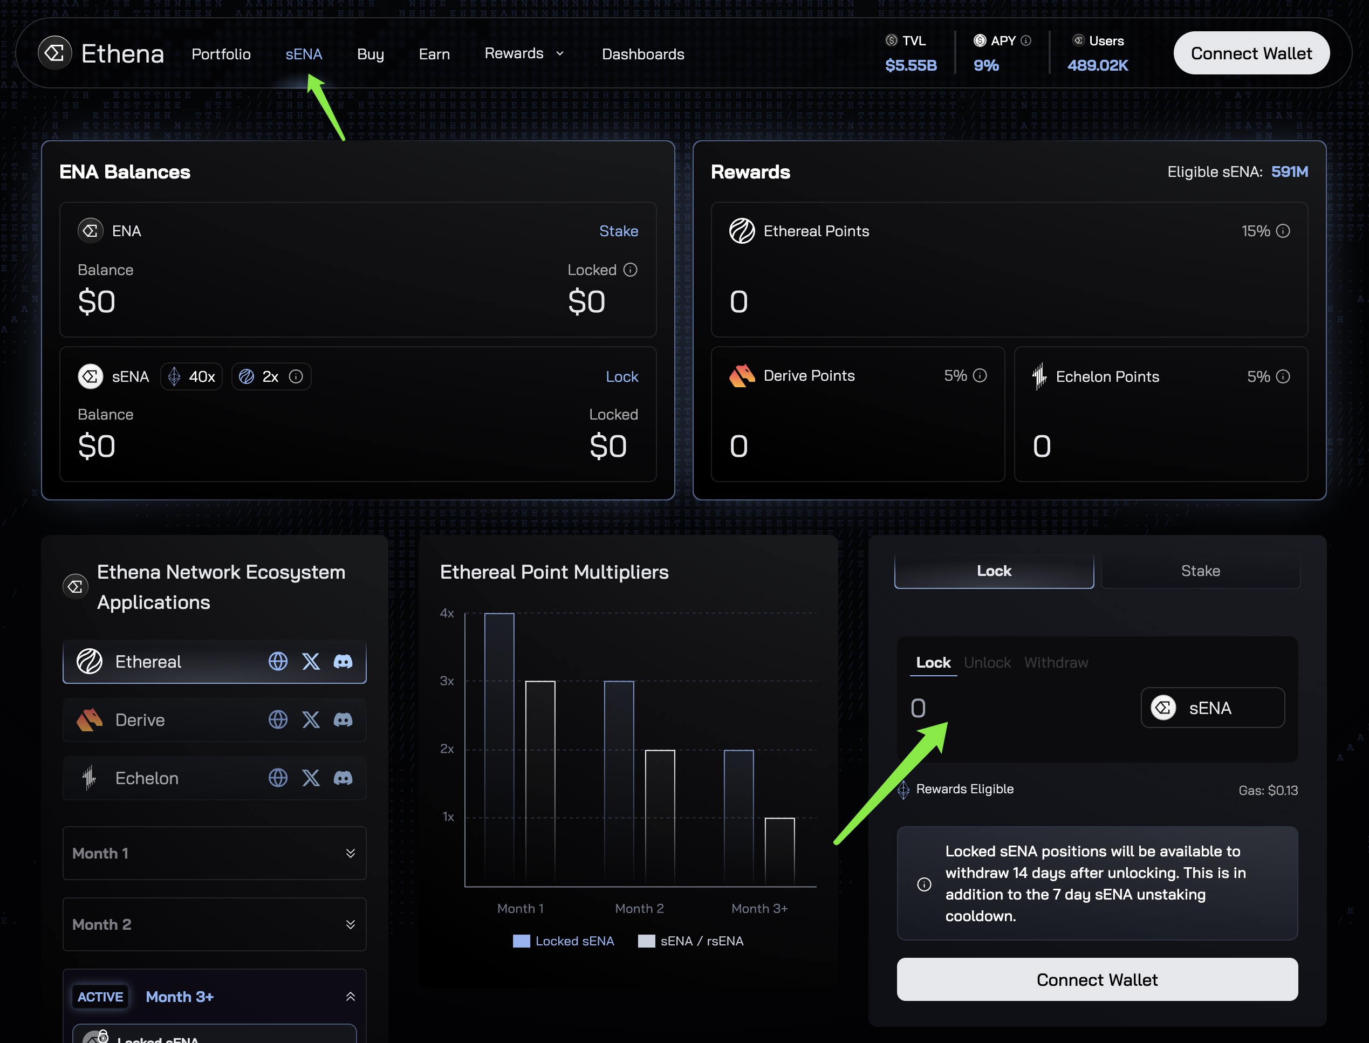The height and width of the screenshot is (1043, 1369).
Task: Expand the Month 2 section
Action: coord(214,924)
